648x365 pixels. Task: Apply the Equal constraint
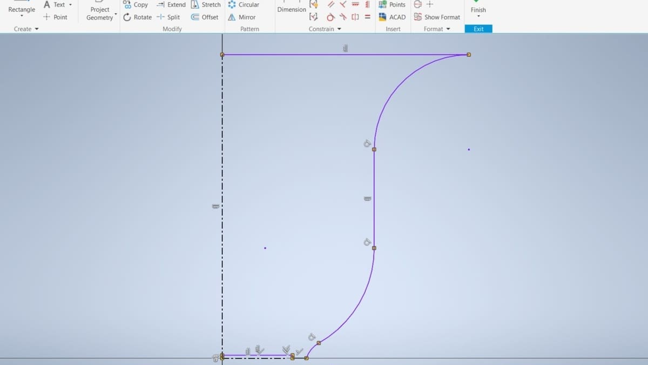point(367,17)
